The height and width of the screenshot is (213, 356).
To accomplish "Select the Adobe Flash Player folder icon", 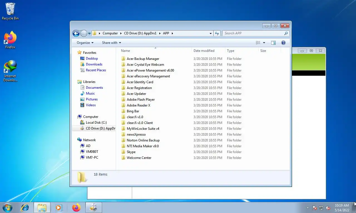I will (x=123, y=100).
